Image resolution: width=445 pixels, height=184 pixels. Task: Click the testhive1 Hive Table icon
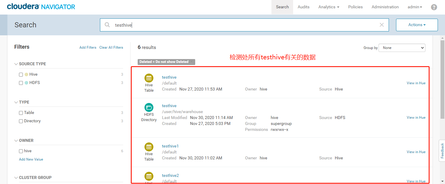click(149, 147)
